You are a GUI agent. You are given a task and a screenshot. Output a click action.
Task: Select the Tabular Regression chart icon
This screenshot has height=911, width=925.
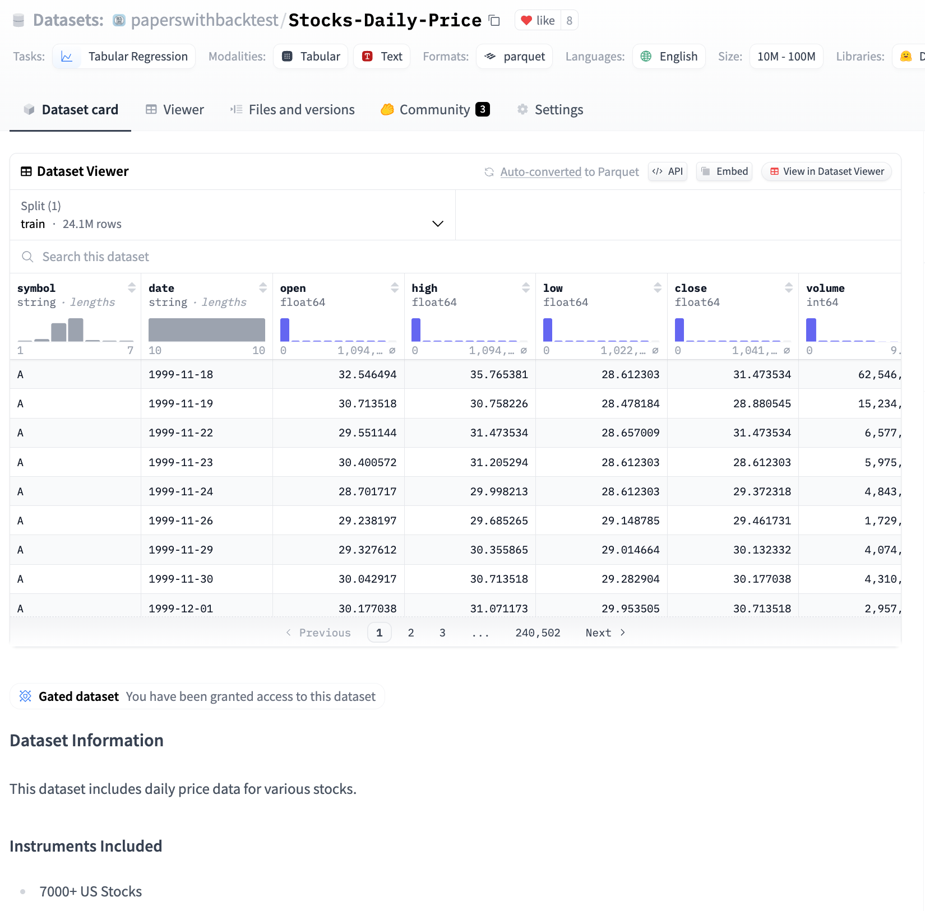pos(67,56)
